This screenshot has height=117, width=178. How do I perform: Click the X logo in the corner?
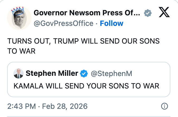164,12
